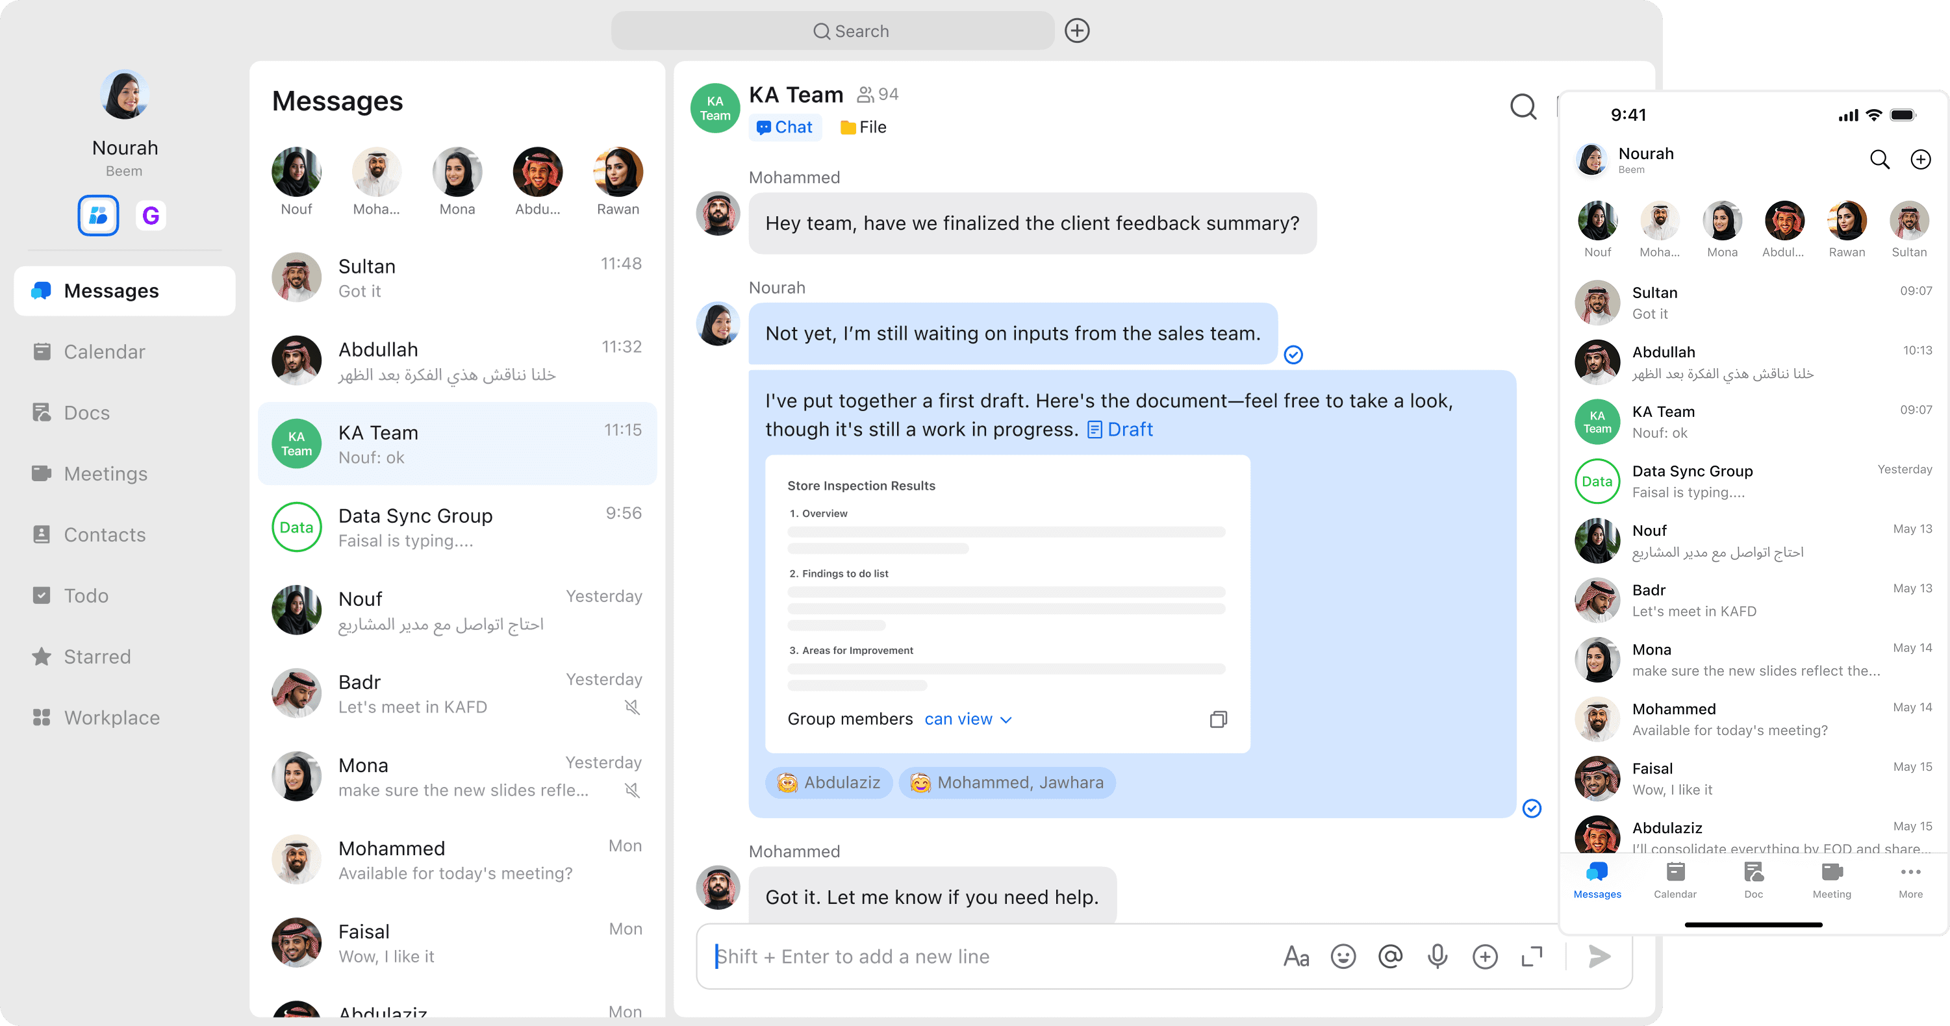Click search icon in KA Team chat header
This screenshot has height=1026, width=1950.
[1523, 106]
